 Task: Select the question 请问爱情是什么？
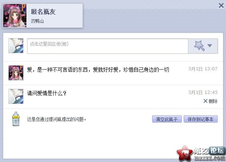point(47,93)
